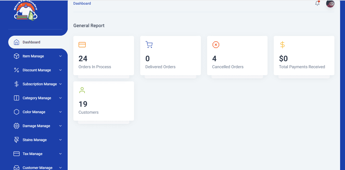345x170 pixels.
Task: Select the Dashboard sidebar menu item
Action: 32,42
